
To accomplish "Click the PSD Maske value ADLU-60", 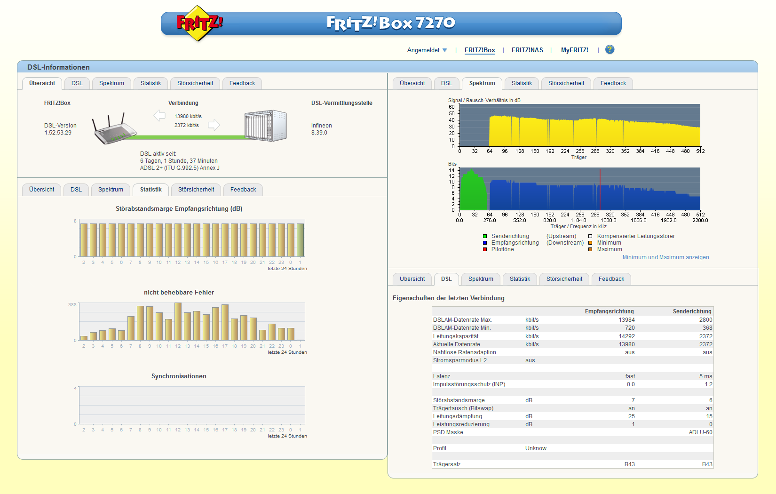I will click(700, 432).
